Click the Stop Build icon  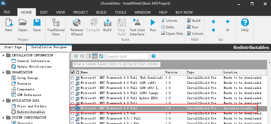[x=121, y=27]
